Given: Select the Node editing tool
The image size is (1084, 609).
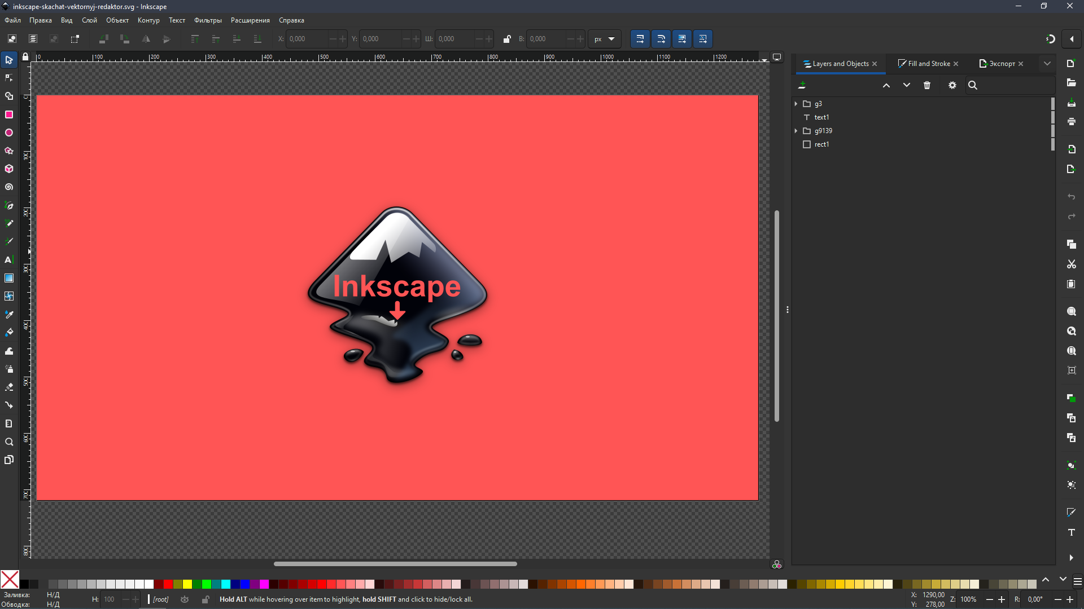Looking at the screenshot, I should click(9, 78).
